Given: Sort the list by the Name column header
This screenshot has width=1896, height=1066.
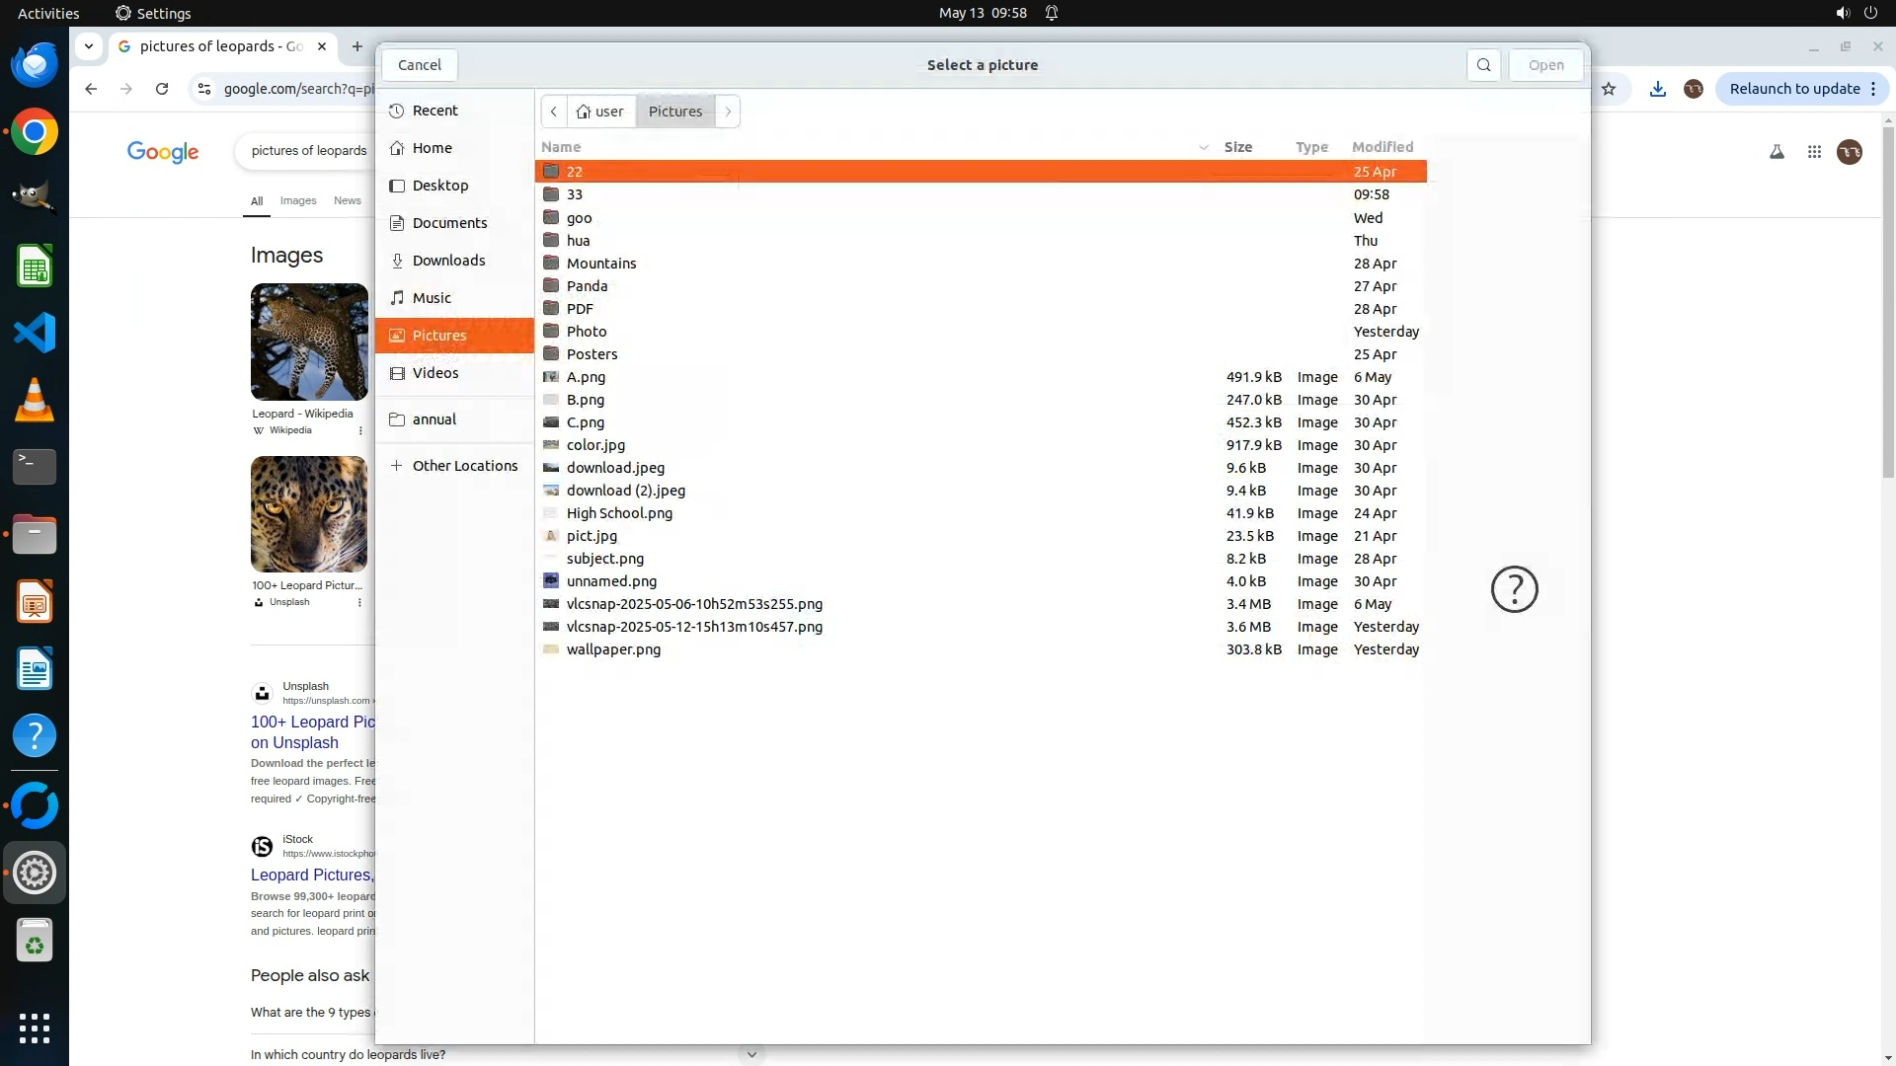Looking at the screenshot, I should [x=561, y=147].
